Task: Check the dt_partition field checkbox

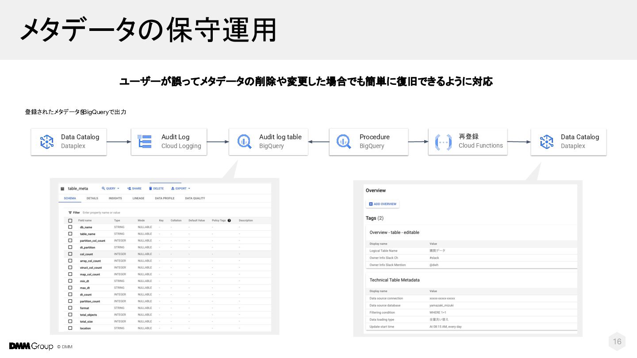Action: click(x=70, y=248)
